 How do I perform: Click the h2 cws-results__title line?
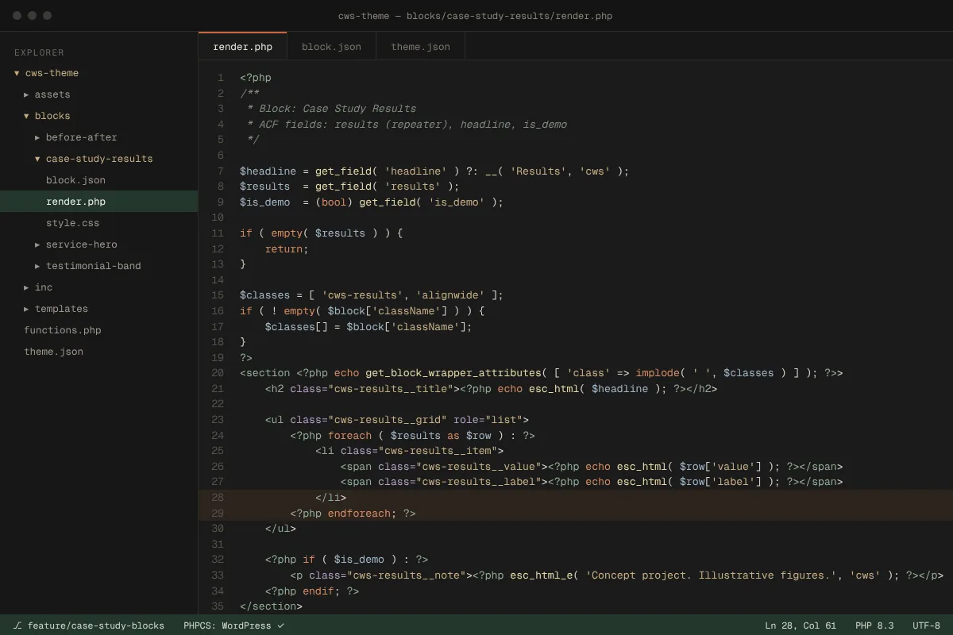pyautogui.click(x=492, y=389)
